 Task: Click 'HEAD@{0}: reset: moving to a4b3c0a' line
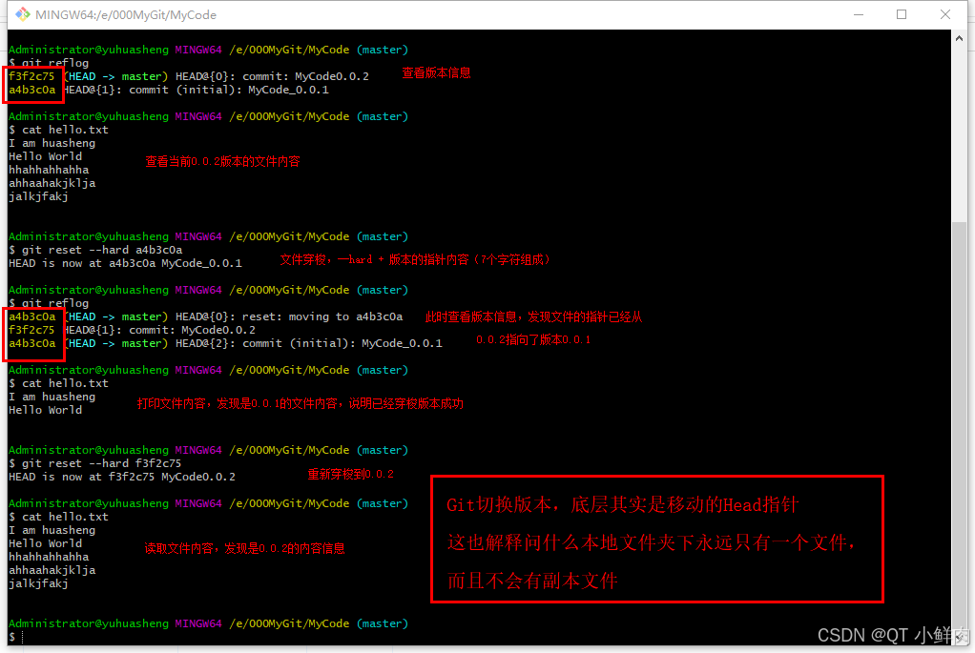[288, 316]
